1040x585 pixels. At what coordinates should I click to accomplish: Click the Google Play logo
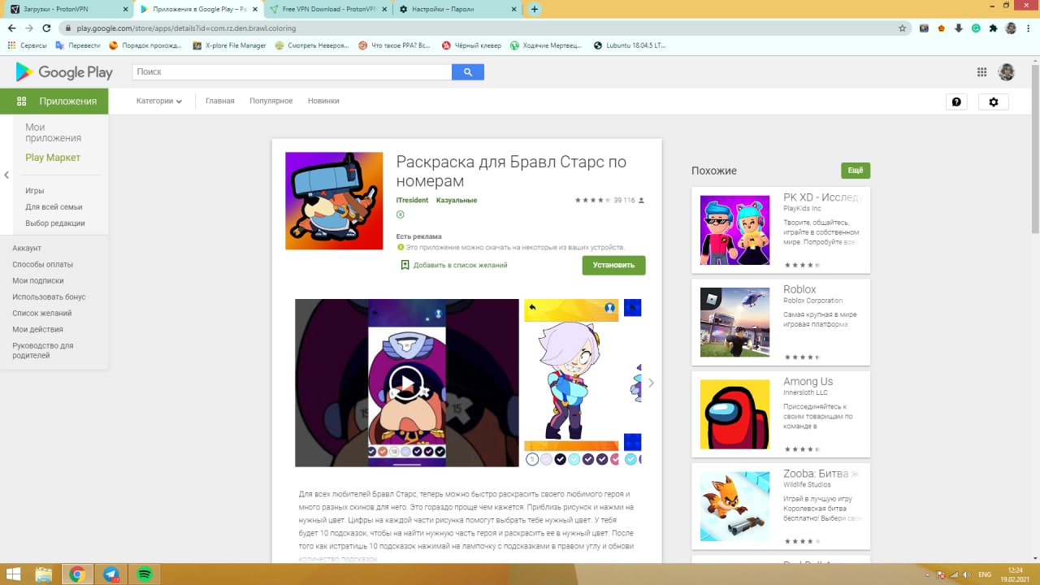click(x=64, y=72)
